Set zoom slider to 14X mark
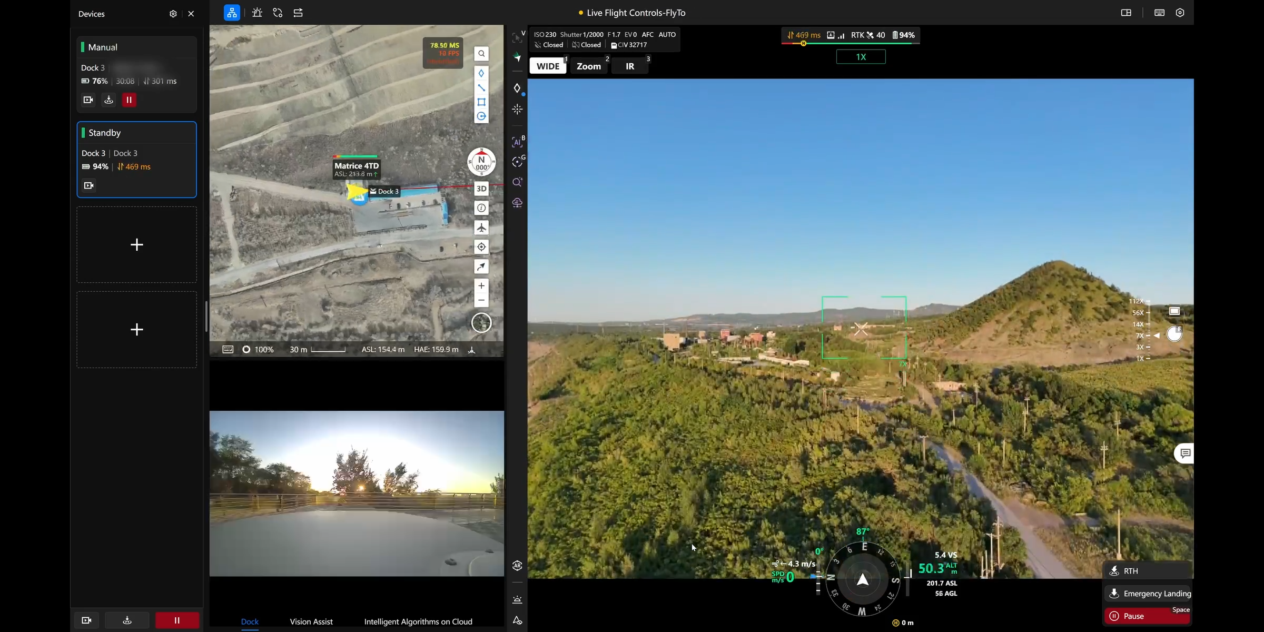The height and width of the screenshot is (632, 1264). point(1148,324)
